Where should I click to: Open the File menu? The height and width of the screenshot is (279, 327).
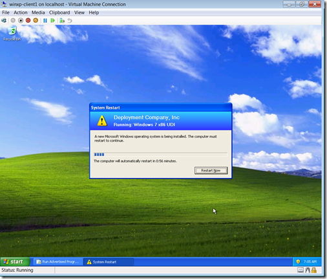point(6,12)
